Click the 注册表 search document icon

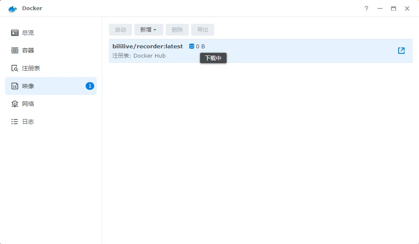click(x=15, y=68)
